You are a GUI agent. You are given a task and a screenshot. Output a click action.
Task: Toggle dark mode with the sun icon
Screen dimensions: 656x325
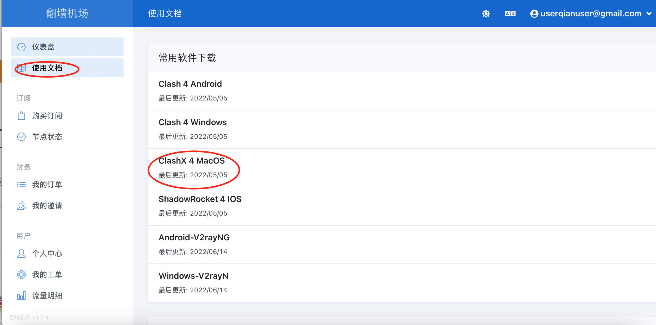486,14
